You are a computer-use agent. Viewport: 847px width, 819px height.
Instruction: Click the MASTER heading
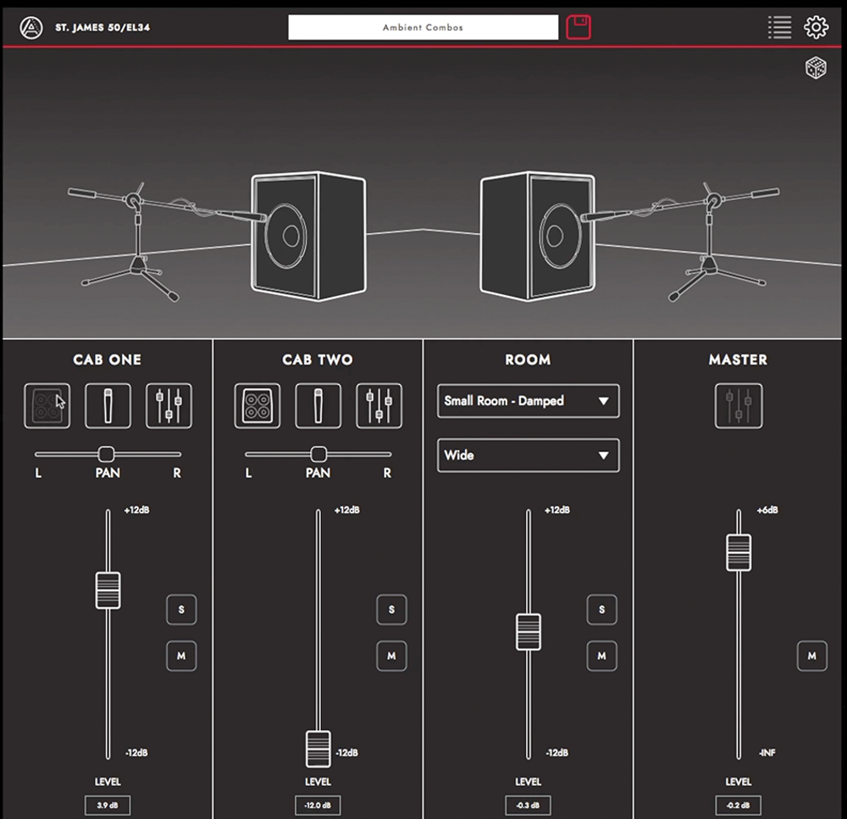pyautogui.click(x=738, y=359)
